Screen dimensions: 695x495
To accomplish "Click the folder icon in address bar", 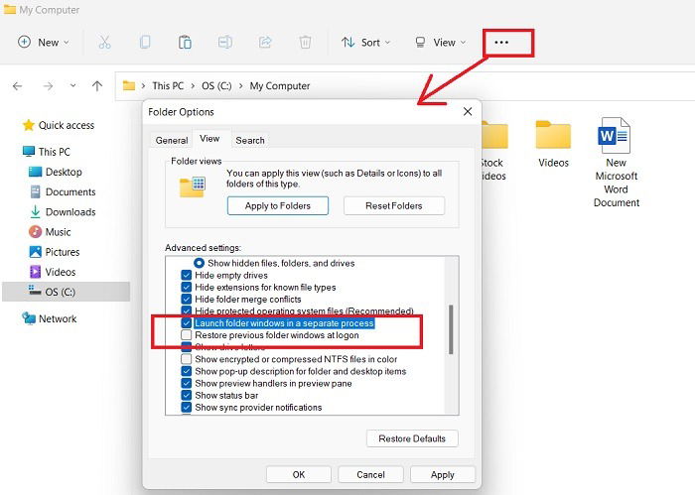I will pyautogui.click(x=128, y=85).
